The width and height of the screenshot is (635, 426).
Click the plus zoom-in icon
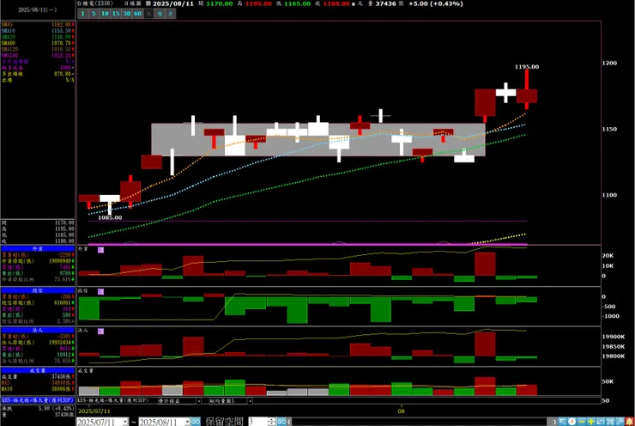pos(591,422)
